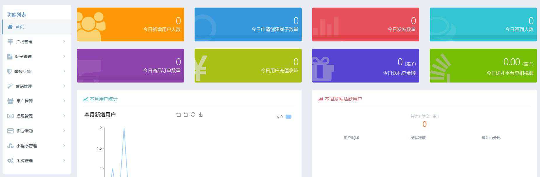Click the users icon beside 用户管理
540x177 pixels.
pos(10,101)
